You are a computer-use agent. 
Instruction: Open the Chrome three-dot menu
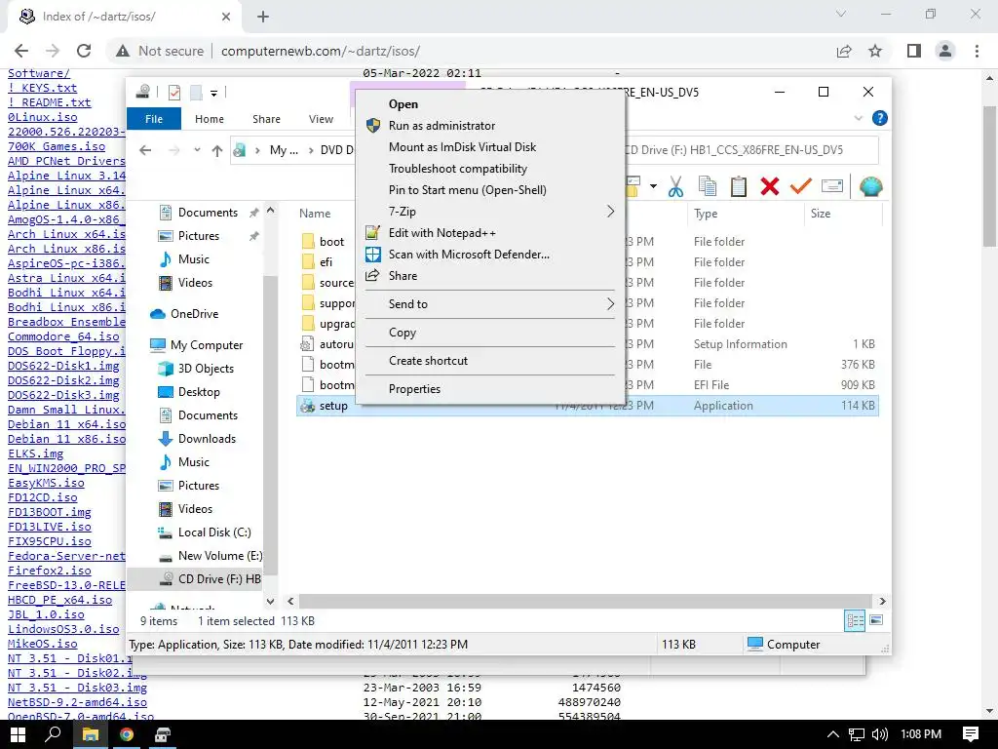point(977,51)
